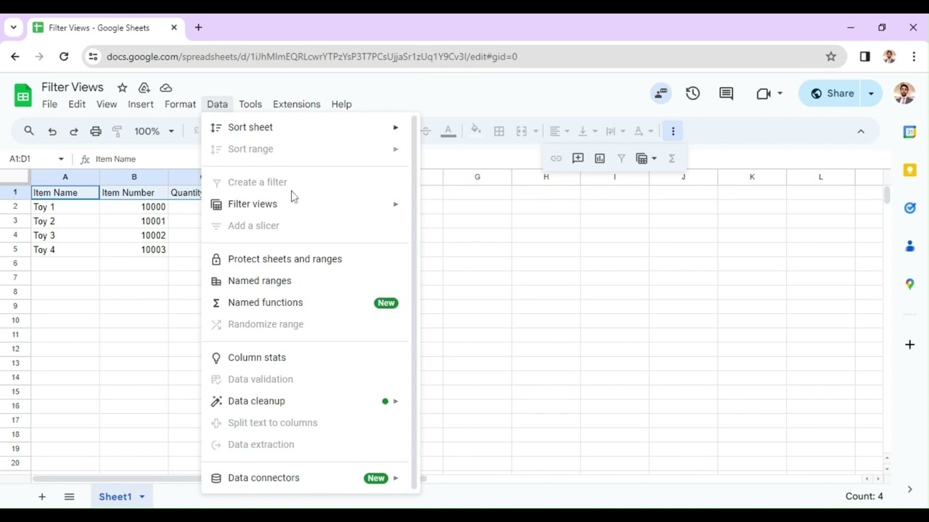The height and width of the screenshot is (522, 929).
Task: Click the vertical align icon
Action: (x=582, y=131)
